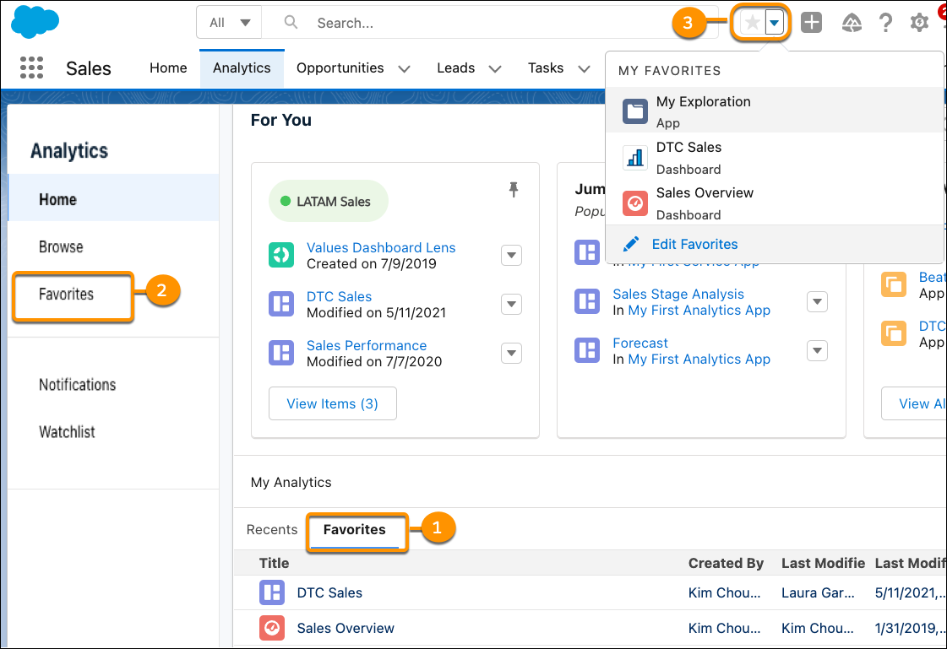Image resolution: width=947 pixels, height=649 pixels.
Task: Open the Opportunities tab
Action: 340,68
